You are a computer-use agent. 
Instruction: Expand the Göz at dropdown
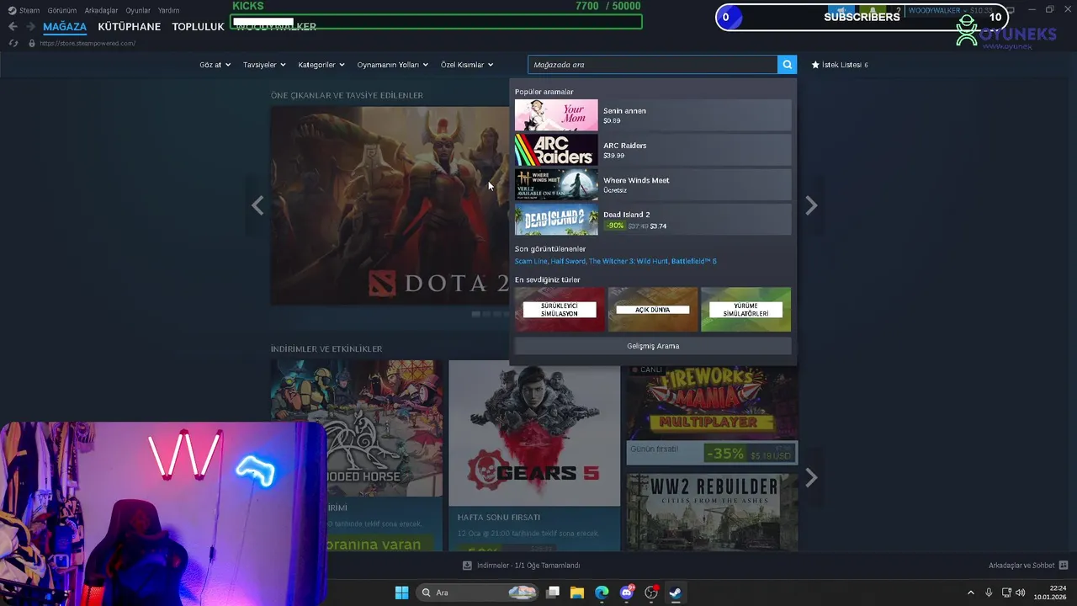click(215, 65)
